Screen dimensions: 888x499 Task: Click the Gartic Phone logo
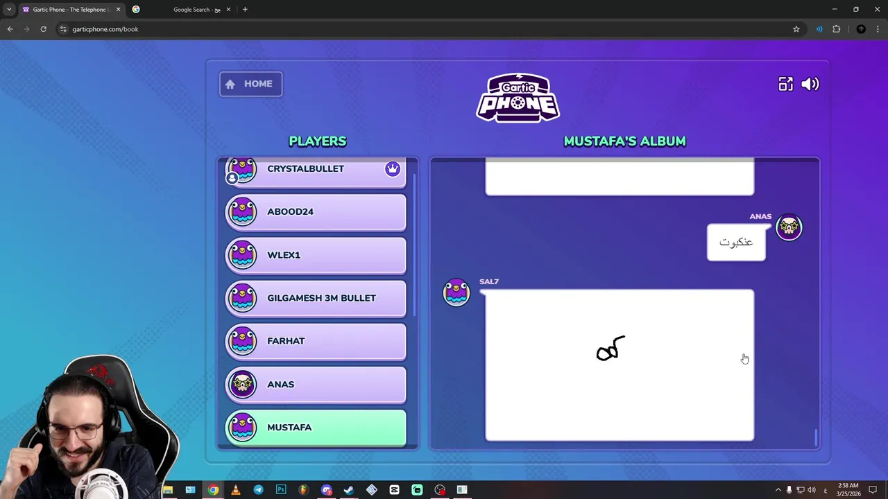click(x=518, y=98)
